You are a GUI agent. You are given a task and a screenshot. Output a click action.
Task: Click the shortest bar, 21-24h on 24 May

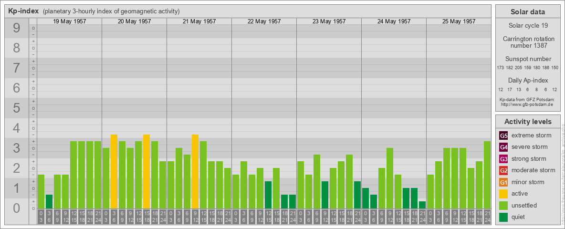coord(422,205)
